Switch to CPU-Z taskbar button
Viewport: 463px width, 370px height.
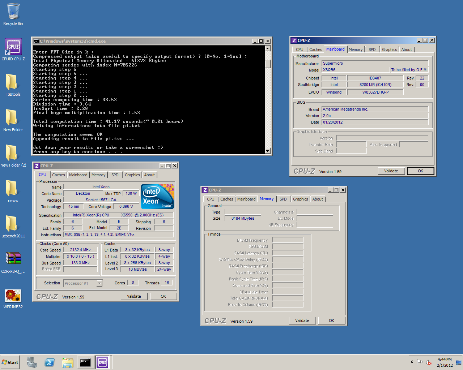tap(102, 362)
